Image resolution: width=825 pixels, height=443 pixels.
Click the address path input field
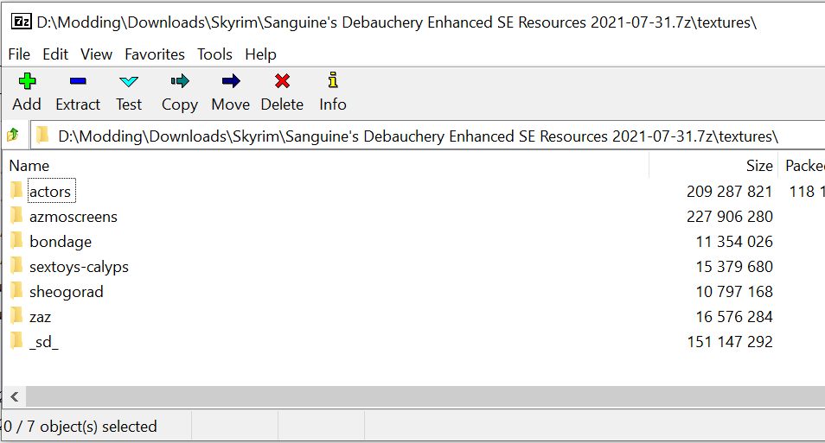[427, 136]
